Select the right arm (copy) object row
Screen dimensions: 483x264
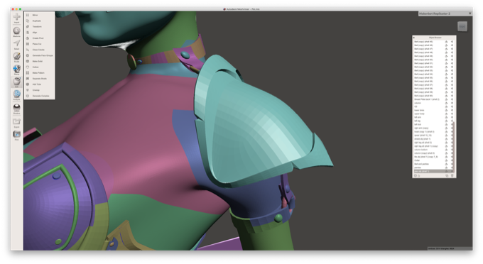click(x=433, y=128)
